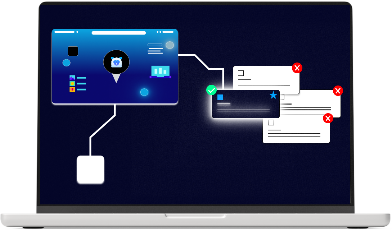Click the blue star on the dark card
392x231 pixels.
pyautogui.click(x=273, y=95)
